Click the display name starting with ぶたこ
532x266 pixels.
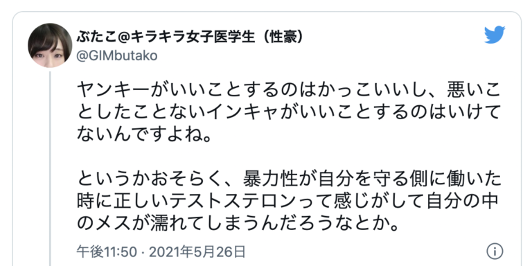[190, 37]
